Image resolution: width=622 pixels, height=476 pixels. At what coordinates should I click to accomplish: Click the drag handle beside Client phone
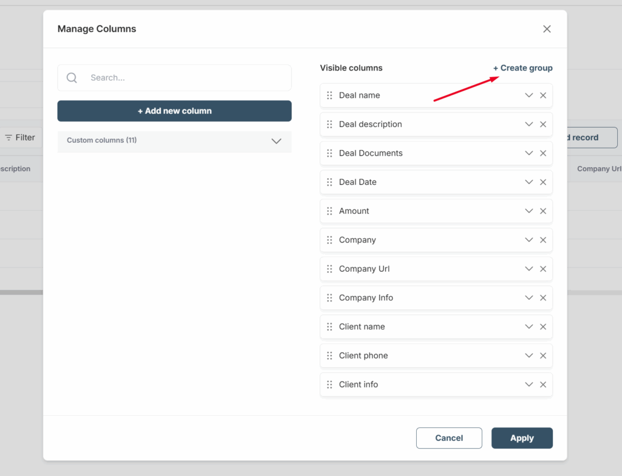(329, 356)
